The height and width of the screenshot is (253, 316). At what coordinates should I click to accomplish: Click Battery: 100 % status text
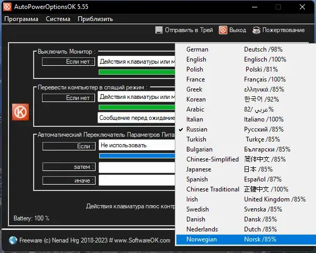coord(31,218)
